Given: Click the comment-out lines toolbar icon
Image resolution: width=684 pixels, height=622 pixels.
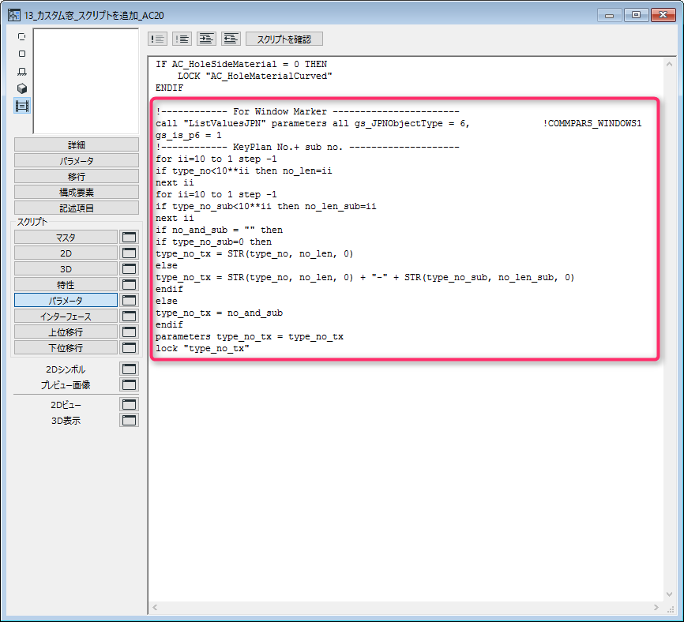Looking at the screenshot, I should click(x=157, y=39).
